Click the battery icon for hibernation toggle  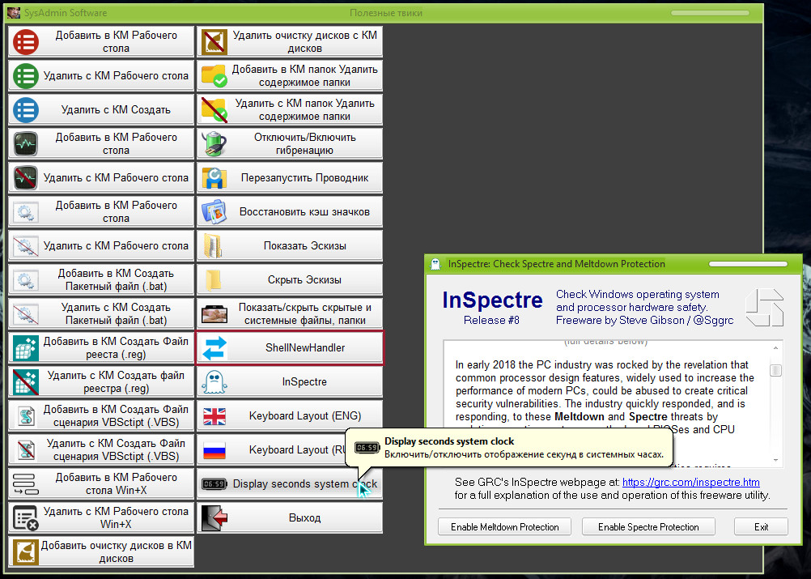point(214,143)
